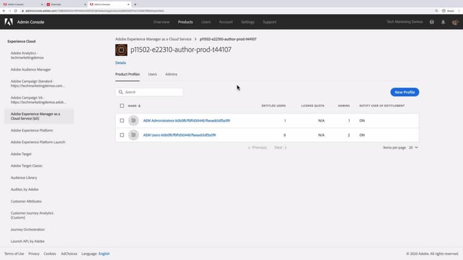Screen dimensions: 463x260
Task: Select Customer Attributes in sidebar
Action: point(26,201)
